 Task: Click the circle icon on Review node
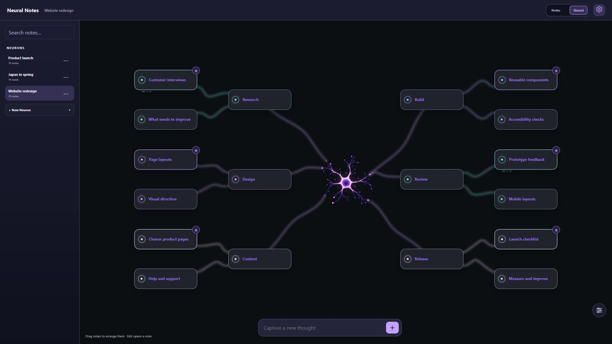[x=408, y=179]
